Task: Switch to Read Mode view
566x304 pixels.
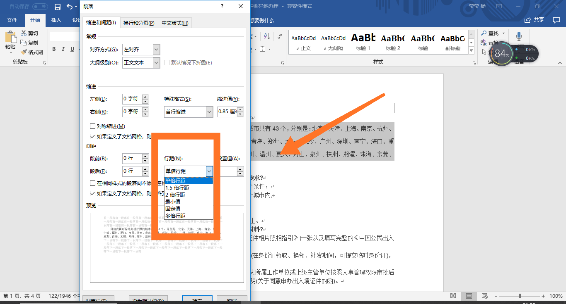Action: 453,296
